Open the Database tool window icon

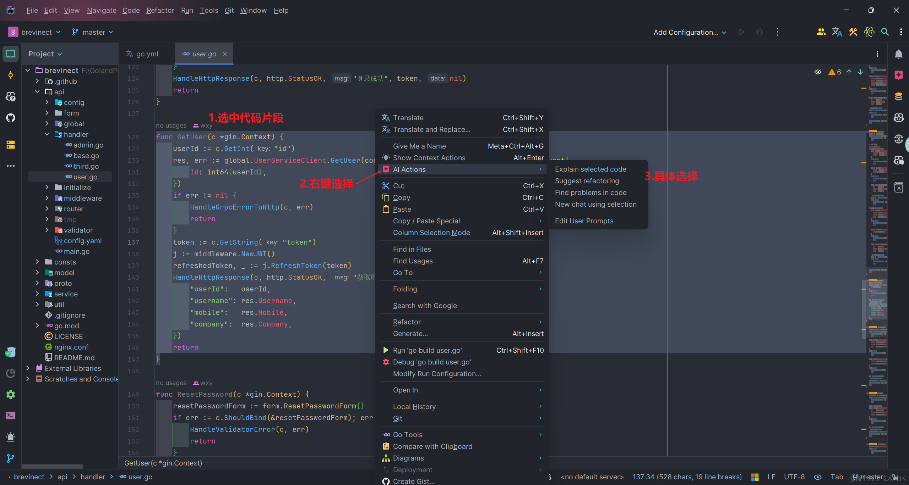pos(898,96)
